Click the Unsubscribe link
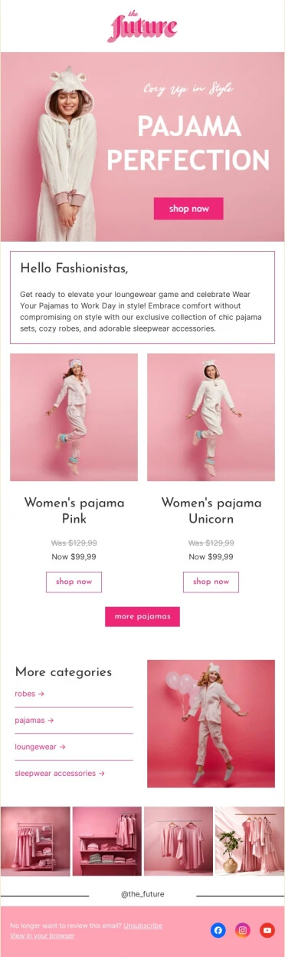The image size is (285, 957). 142,926
